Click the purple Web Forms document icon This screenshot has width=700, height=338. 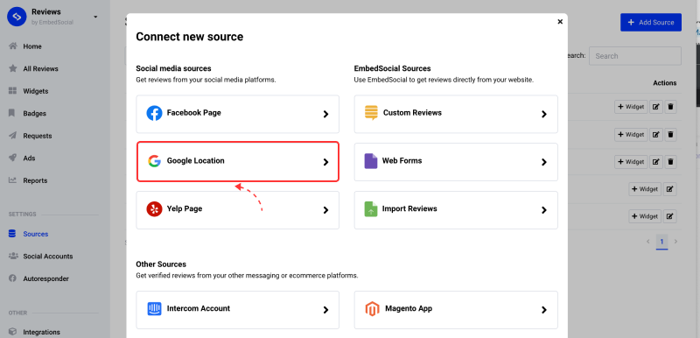(370, 161)
